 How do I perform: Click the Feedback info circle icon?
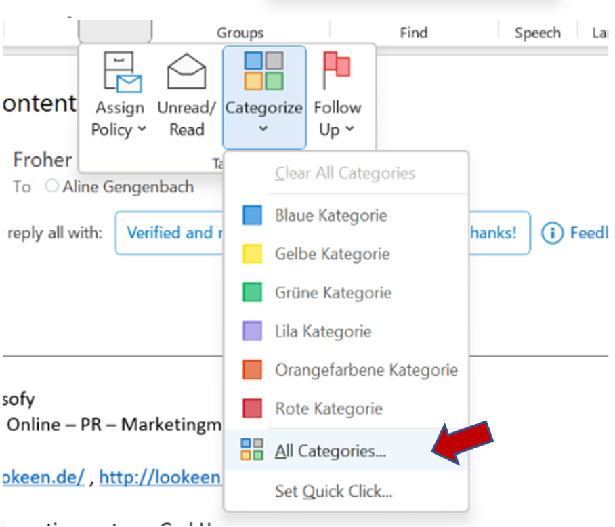553,233
